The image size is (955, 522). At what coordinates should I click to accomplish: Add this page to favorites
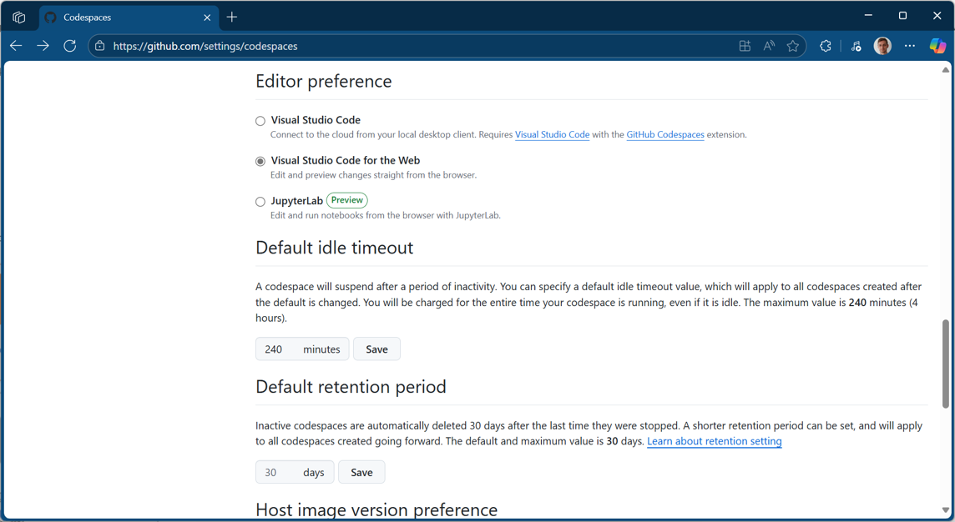point(793,46)
